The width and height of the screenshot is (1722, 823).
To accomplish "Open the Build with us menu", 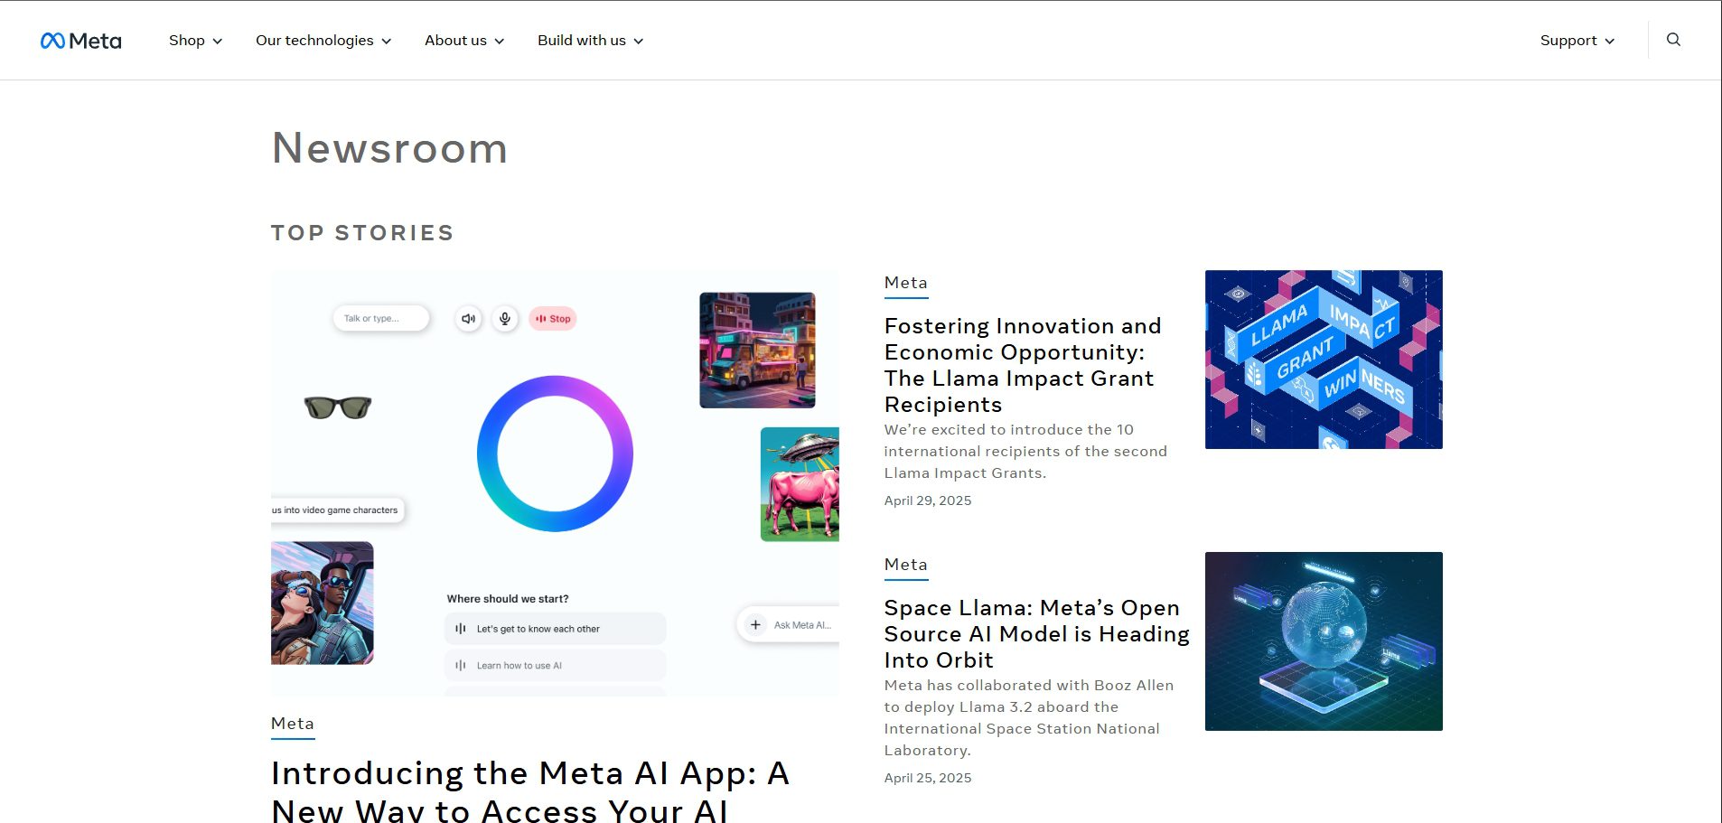I will click(x=590, y=41).
